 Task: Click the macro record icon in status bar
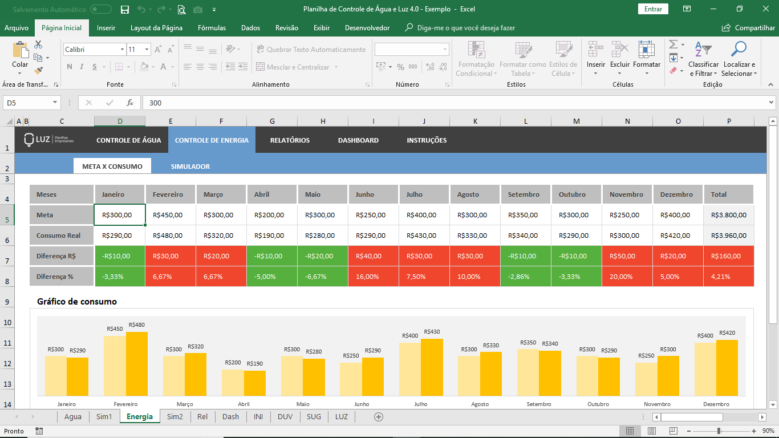[39, 431]
